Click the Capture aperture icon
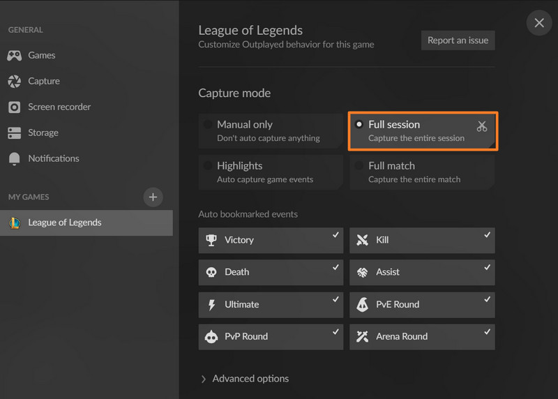The image size is (558, 399). pyautogui.click(x=15, y=82)
